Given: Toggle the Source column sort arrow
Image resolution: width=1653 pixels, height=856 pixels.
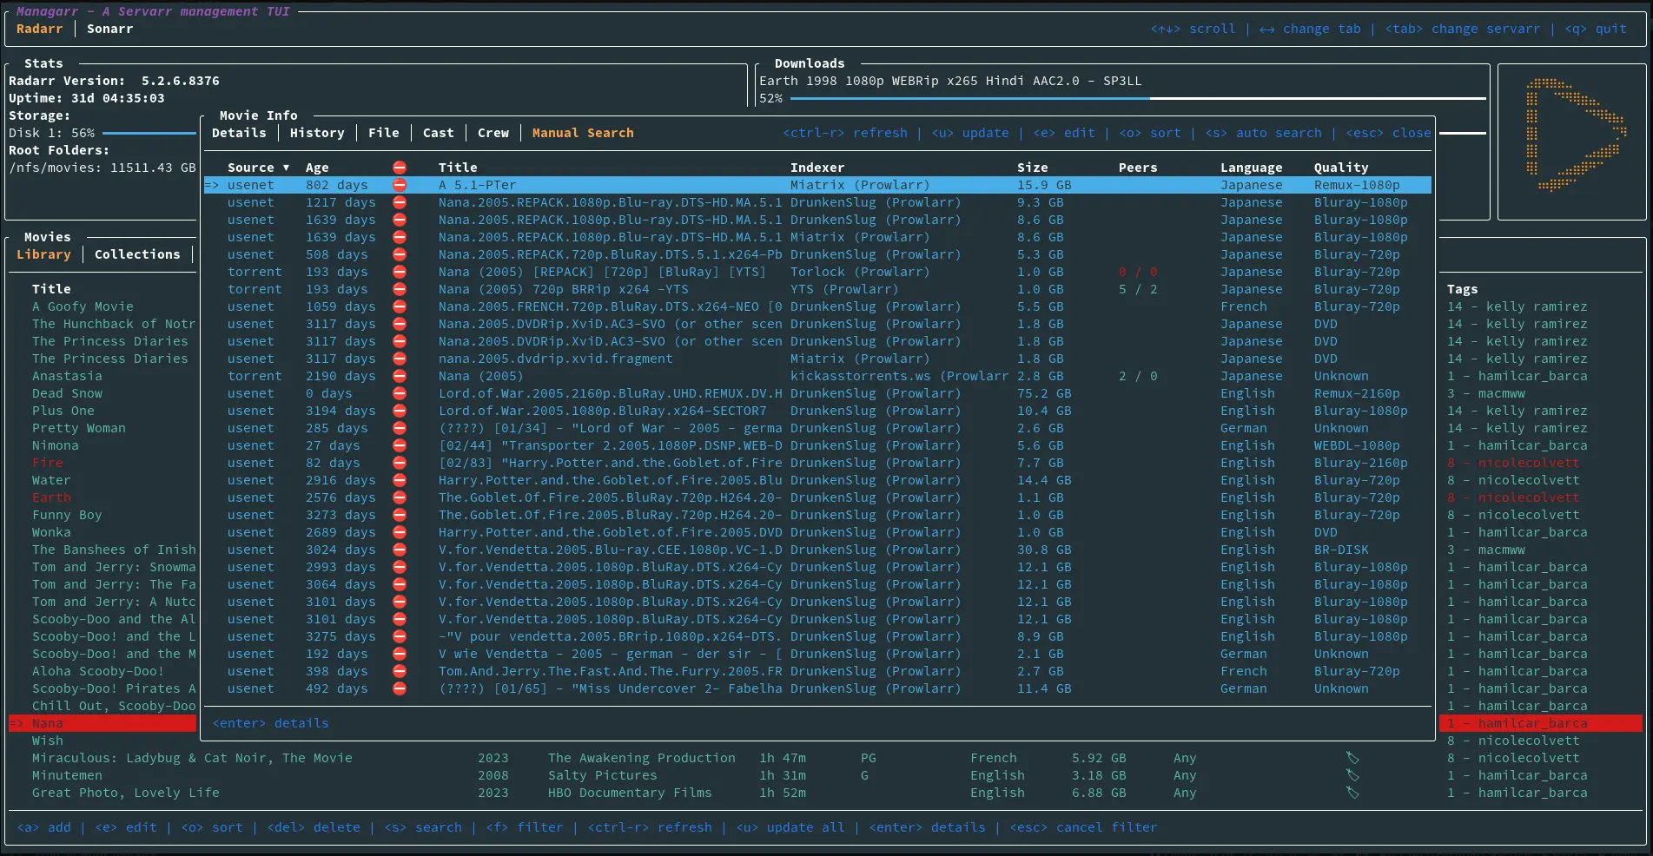Looking at the screenshot, I should (286, 168).
